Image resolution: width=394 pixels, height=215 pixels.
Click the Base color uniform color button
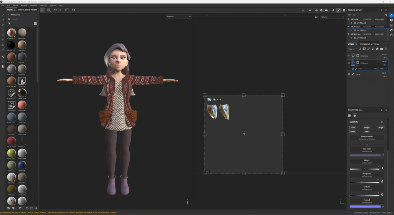click(x=366, y=150)
